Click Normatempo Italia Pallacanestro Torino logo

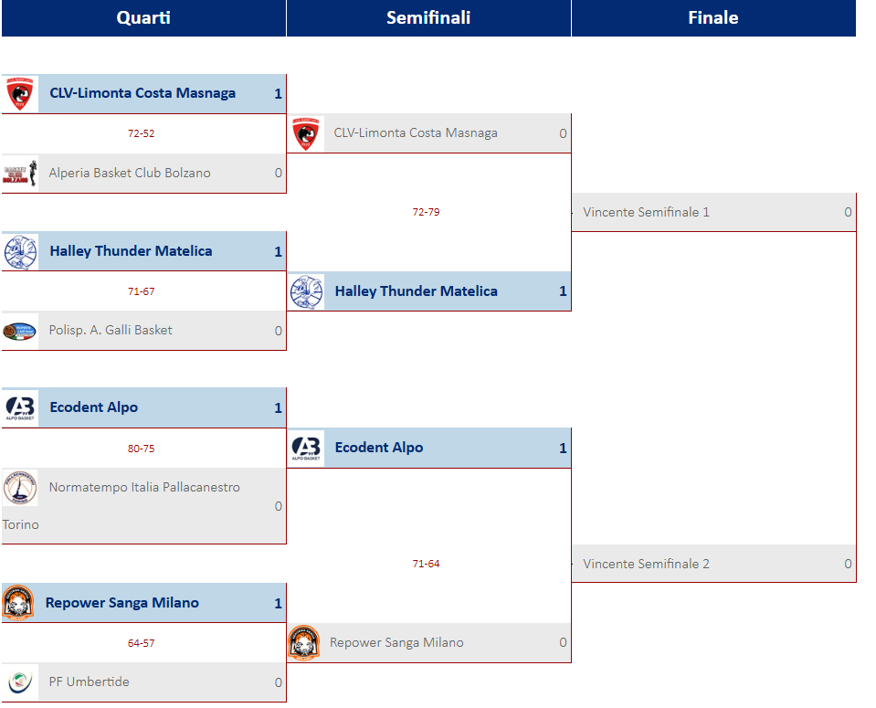click(x=20, y=487)
